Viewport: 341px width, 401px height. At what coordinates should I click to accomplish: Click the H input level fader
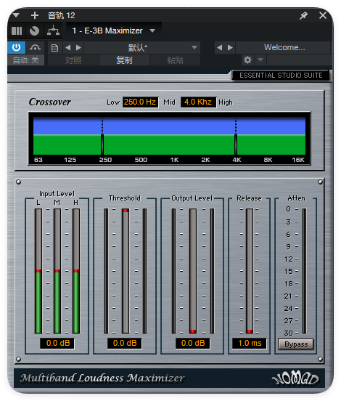coord(76,271)
